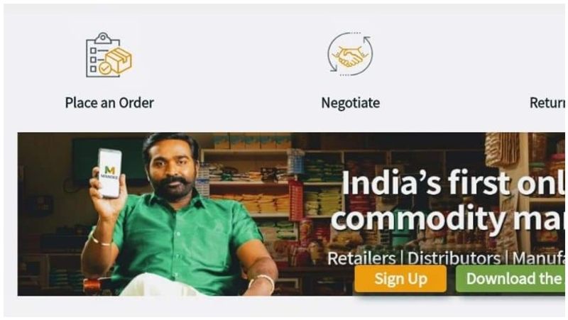
Task: Click the Negotiate handshake icon
Action: [x=350, y=54]
